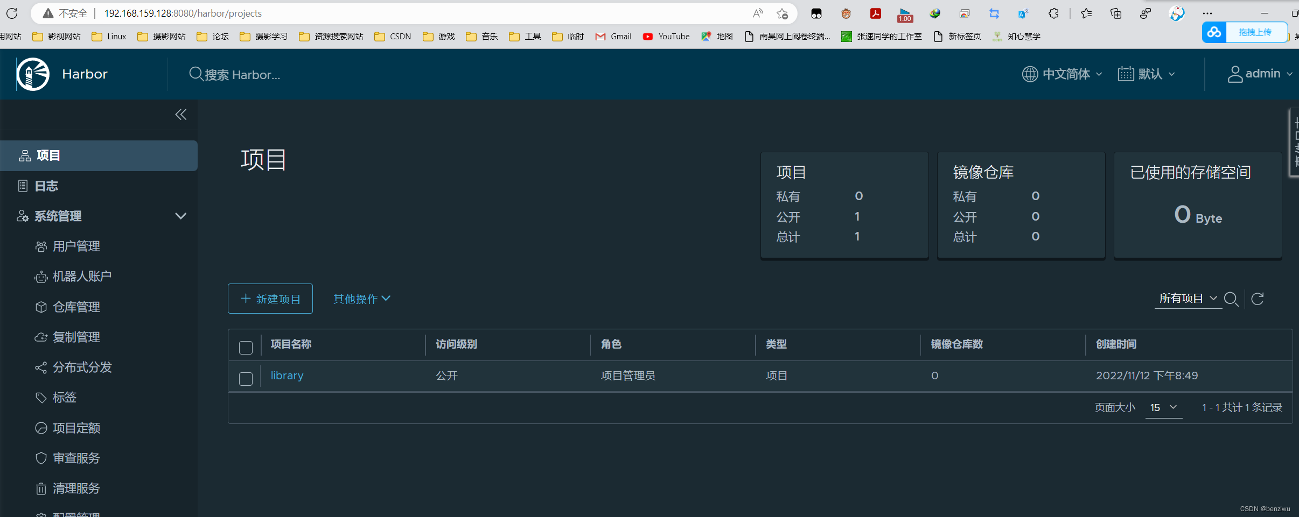This screenshot has height=517, width=1299.
Task: Open the 地图 map bookmark
Action: coord(717,37)
